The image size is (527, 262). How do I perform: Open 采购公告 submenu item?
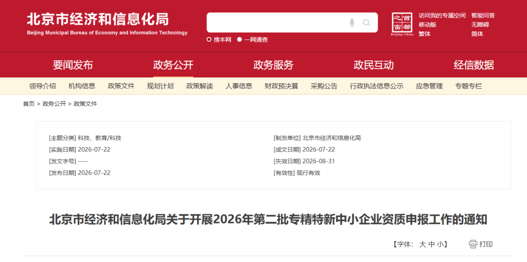[324, 86]
